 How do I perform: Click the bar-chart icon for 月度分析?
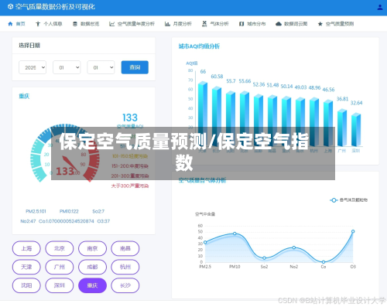pyautogui.click(x=167, y=24)
